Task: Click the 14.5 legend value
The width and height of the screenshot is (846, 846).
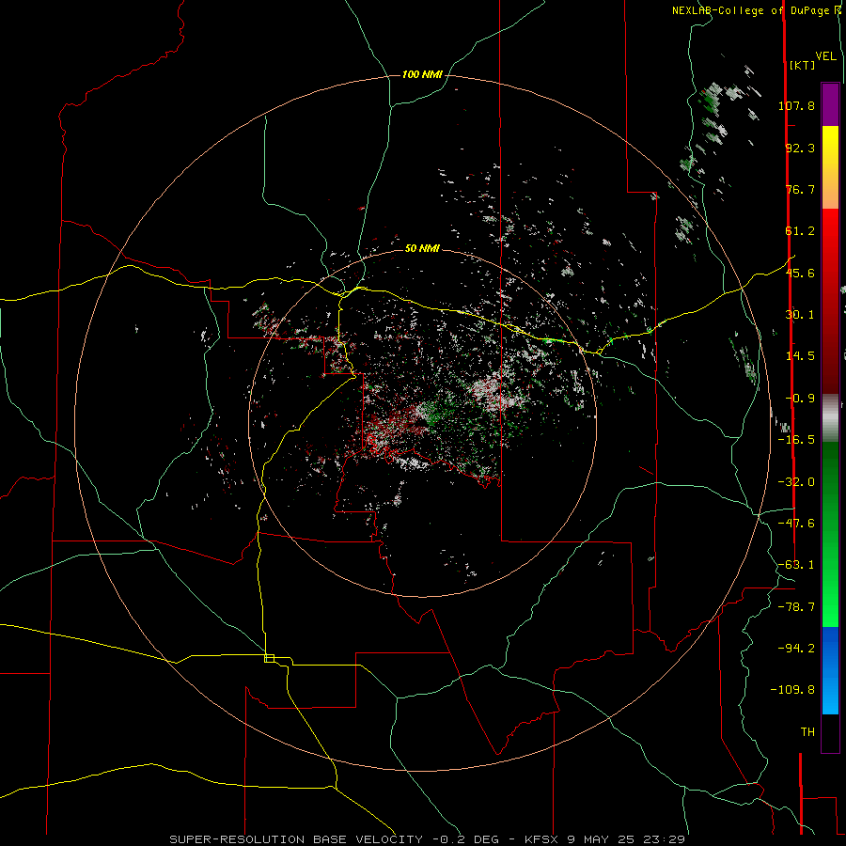Action: point(800,356)
